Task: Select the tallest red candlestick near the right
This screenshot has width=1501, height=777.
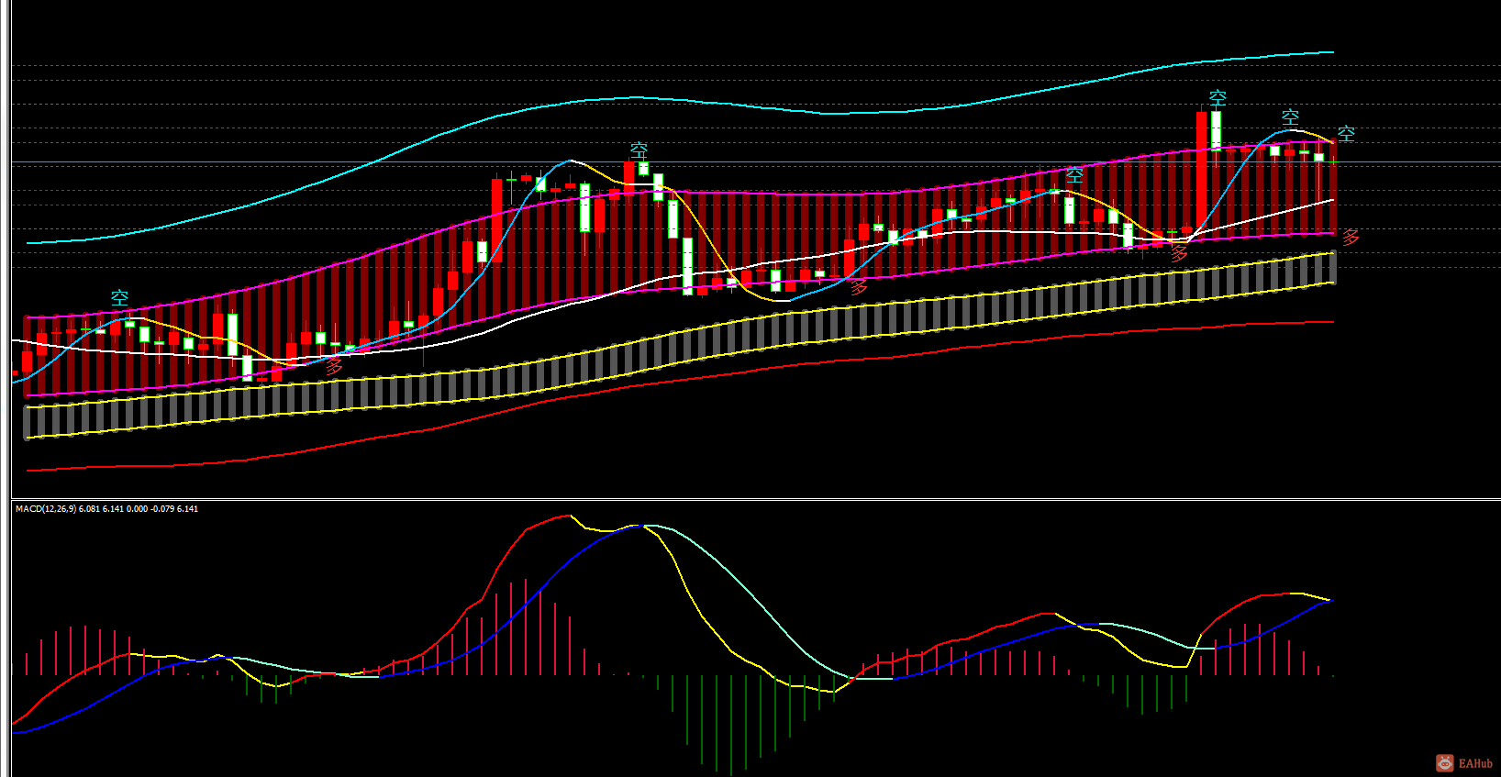Action: (x=1202, y=171)
